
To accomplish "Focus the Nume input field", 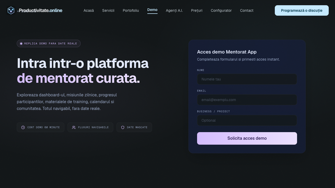I will [x=247, y=79].
